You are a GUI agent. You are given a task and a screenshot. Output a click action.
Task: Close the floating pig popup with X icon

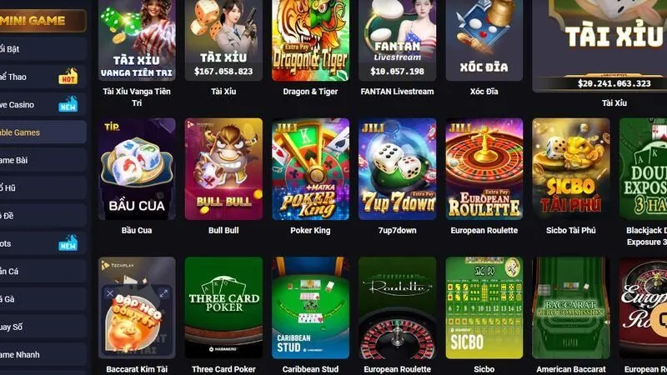(110, 293)
